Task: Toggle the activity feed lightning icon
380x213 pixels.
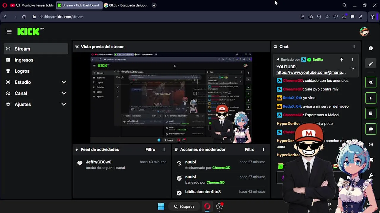Action: 371,98
